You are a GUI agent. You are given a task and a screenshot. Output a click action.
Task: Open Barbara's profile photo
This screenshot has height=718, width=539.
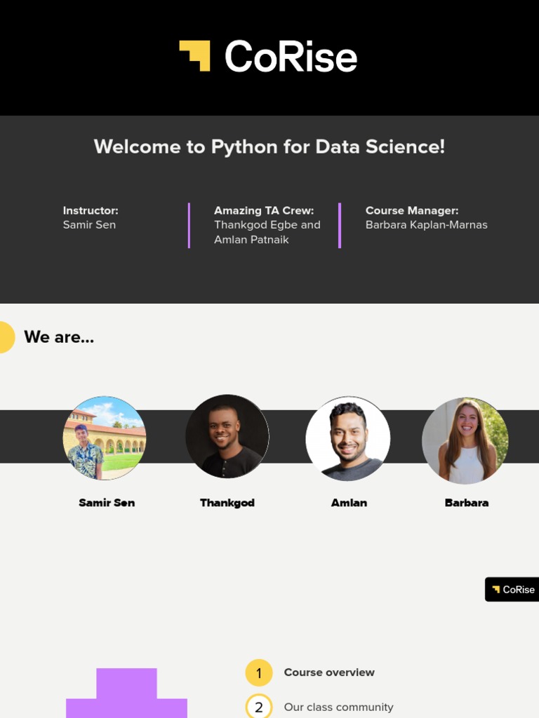[x=465, y=440]
